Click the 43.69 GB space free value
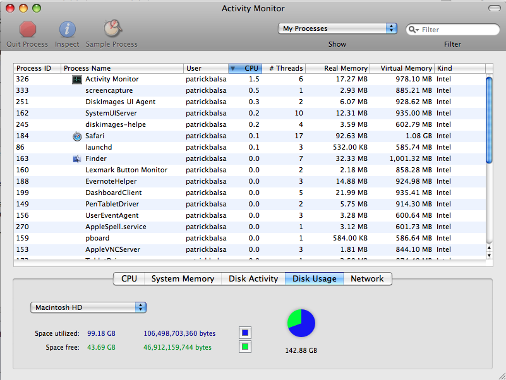Viewport: 506px width, 380px height. (101, 347)
